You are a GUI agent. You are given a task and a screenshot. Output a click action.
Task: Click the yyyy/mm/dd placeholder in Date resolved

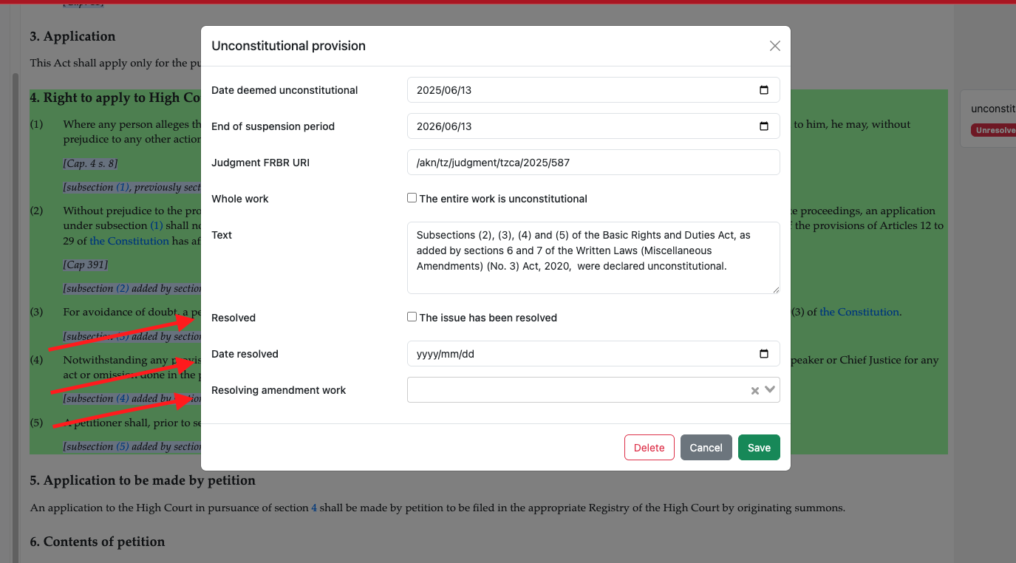click(446, 354)
